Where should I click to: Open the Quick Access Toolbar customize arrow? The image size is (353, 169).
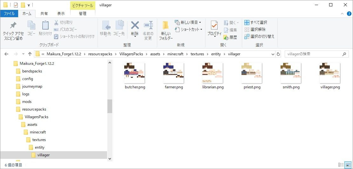29,5
